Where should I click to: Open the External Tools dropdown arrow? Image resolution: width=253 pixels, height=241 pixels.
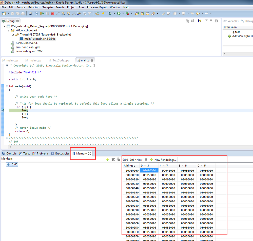[132, 14]
